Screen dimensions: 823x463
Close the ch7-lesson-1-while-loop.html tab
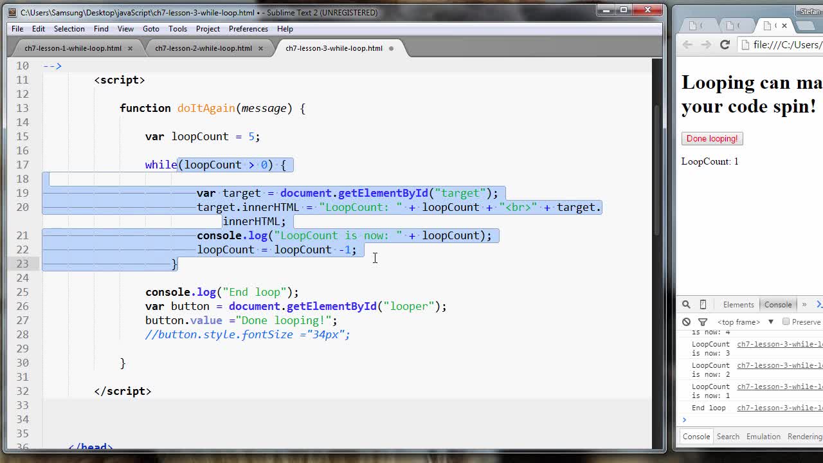(x=130, y=48)
